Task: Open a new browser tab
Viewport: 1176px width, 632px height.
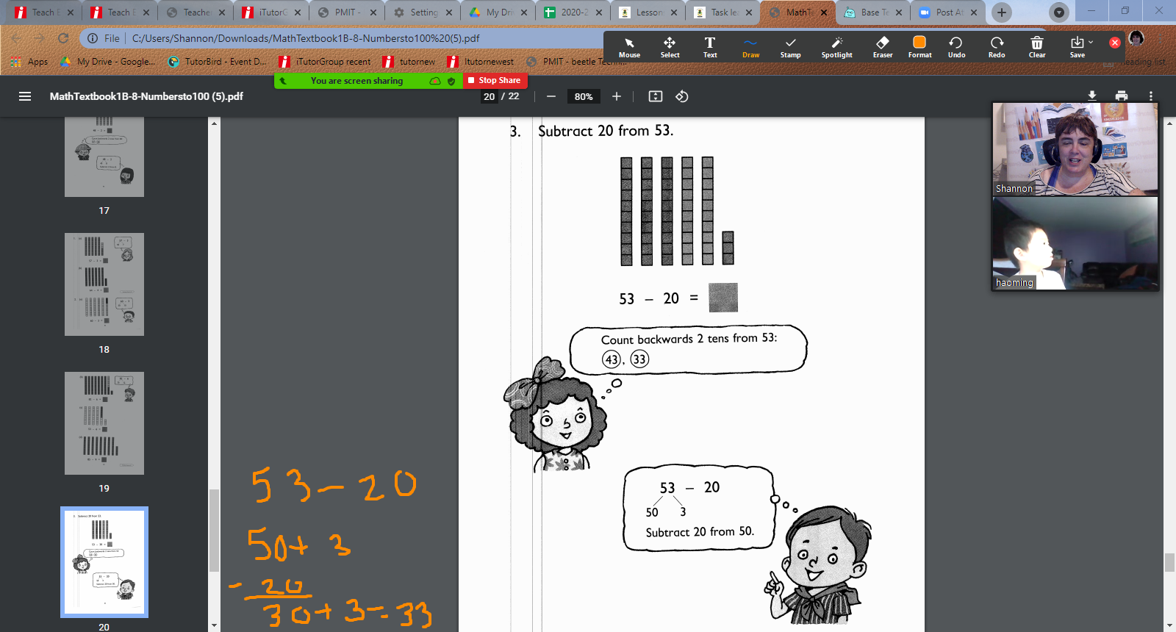Action: point(1001,12)
